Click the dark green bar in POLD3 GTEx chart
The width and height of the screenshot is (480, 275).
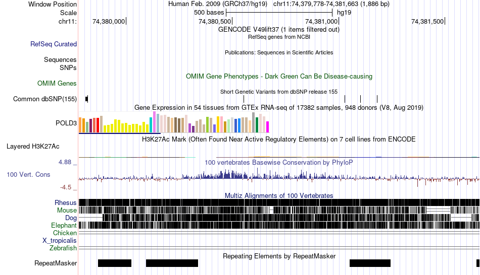click(x=257, y=125)
